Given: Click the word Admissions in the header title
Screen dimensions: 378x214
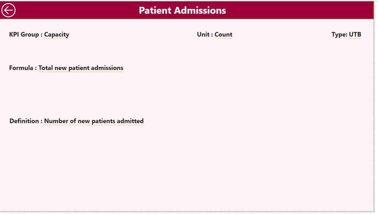Looking at the screenshot, I should (x=200, y=10).
